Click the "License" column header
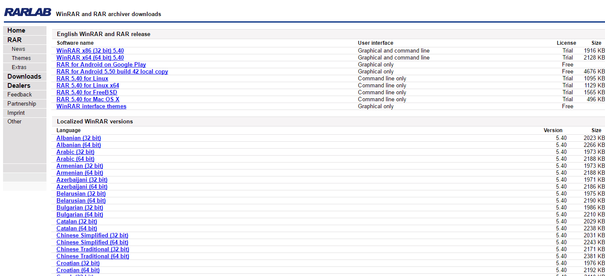 tap(566, 43)
